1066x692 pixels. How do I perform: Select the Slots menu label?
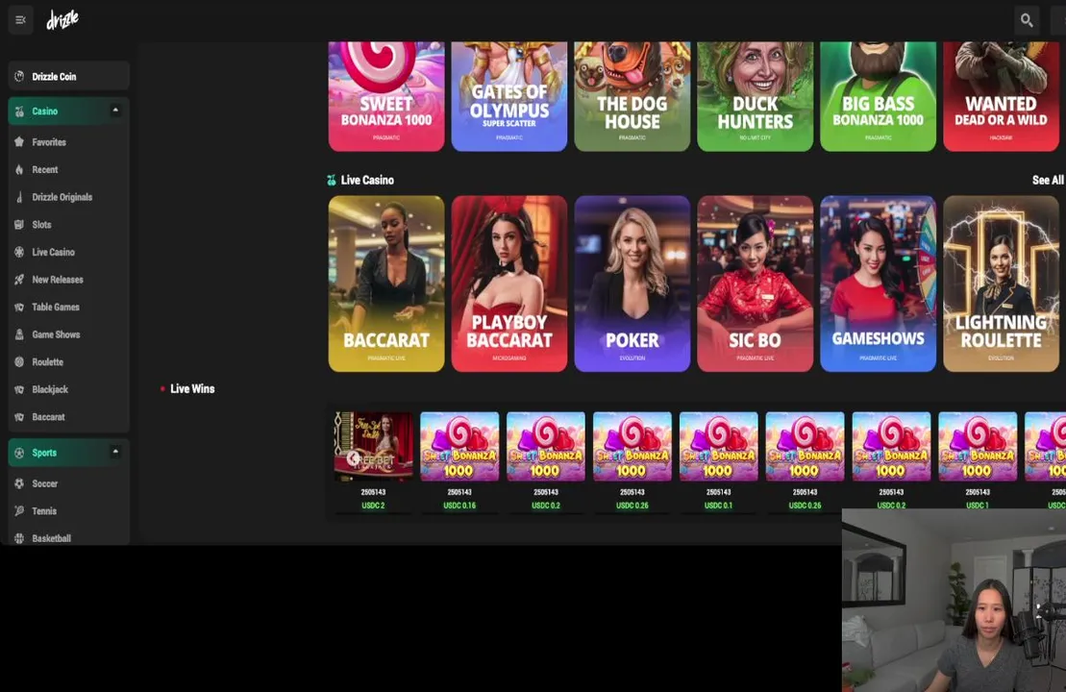[41, 224]
